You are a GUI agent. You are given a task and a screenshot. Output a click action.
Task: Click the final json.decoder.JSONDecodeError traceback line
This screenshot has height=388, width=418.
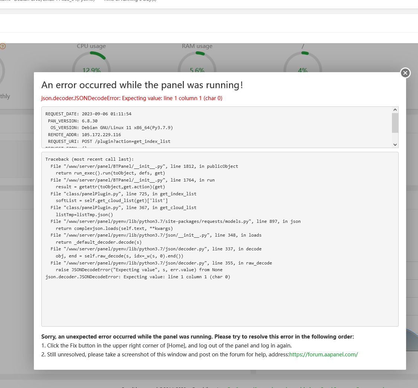point(138,277)
